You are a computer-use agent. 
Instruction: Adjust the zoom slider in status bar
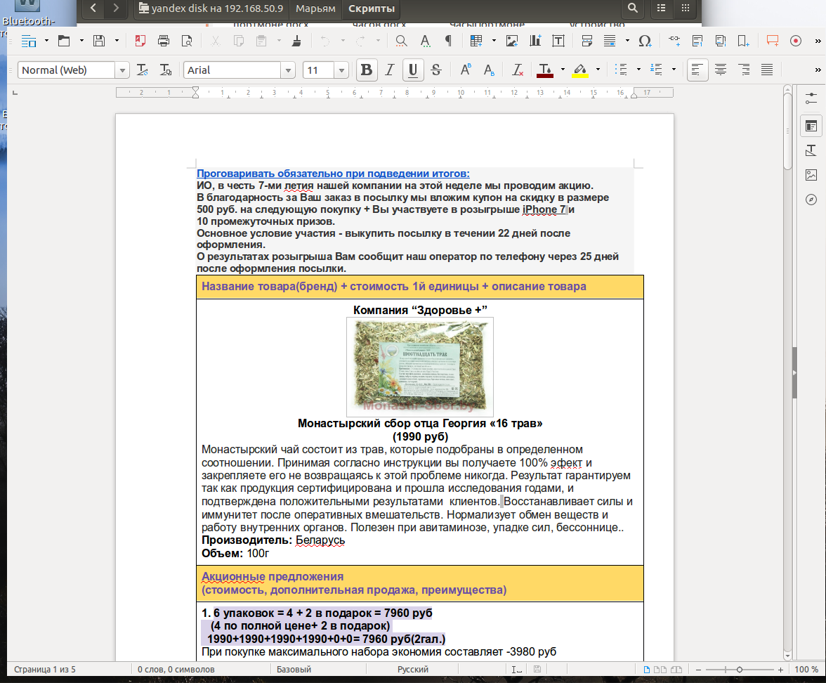(740, 669)
